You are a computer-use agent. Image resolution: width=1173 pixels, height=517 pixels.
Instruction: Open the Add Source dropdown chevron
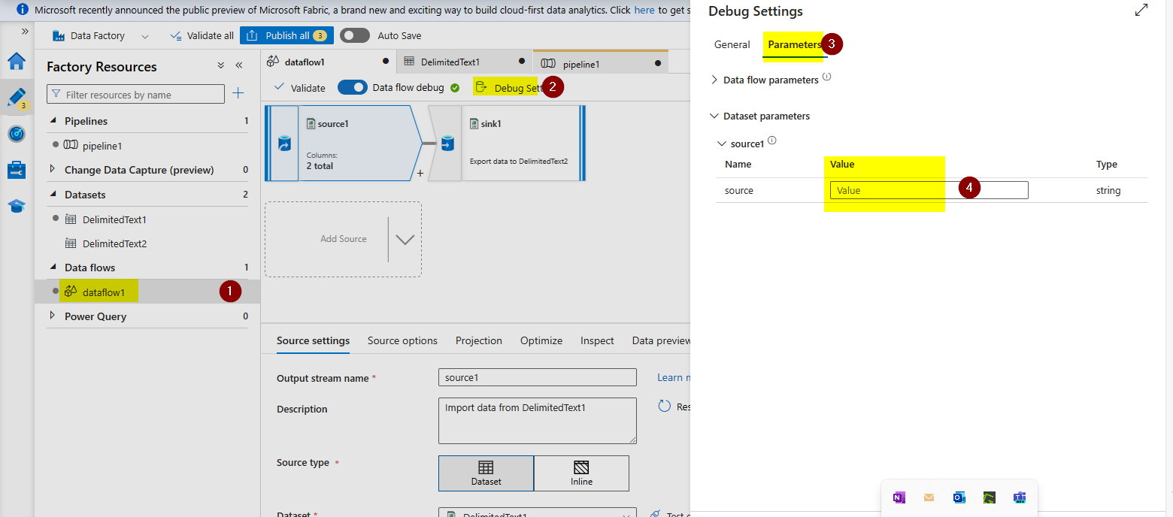pyautogui.click(x=405, y=239)
